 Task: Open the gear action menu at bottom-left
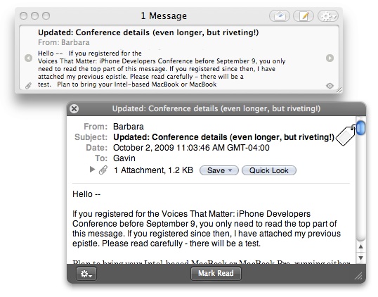click(86, 274)
